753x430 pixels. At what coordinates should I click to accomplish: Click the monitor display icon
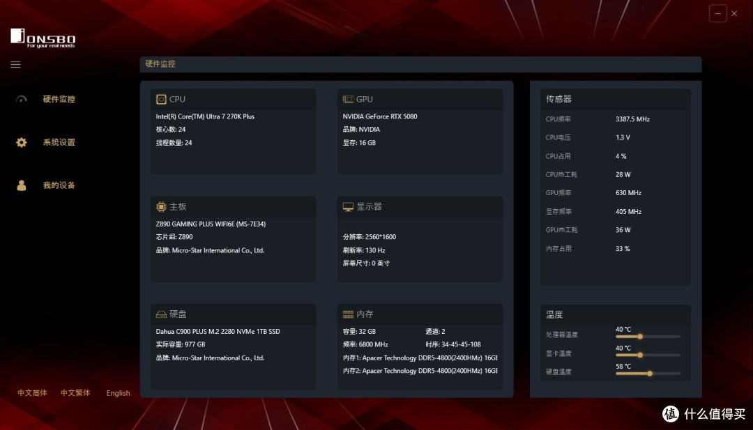pos(348,207)
